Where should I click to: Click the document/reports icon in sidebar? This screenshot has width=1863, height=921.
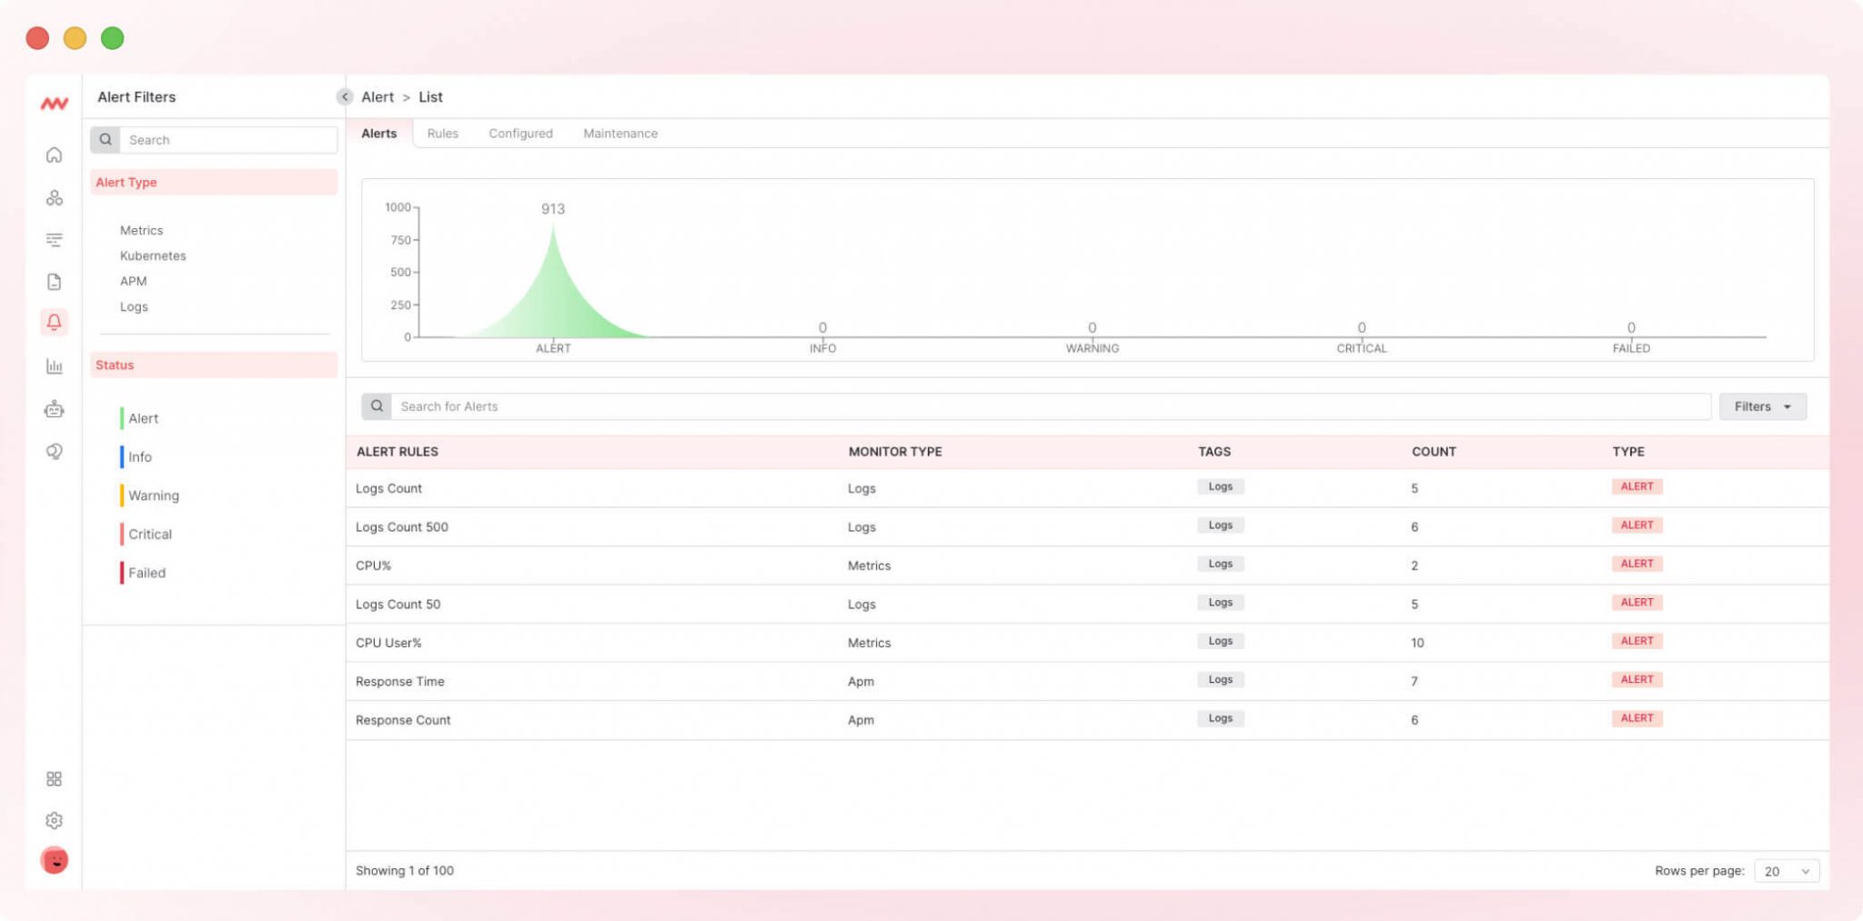click(55, 281)
